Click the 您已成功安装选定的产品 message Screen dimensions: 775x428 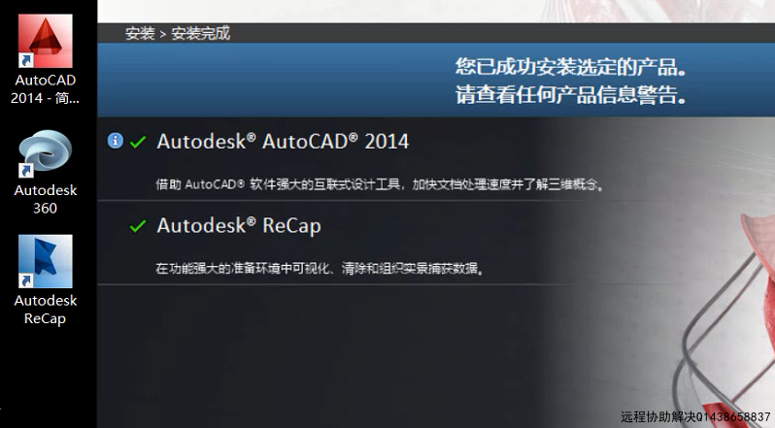coord(571,67)
